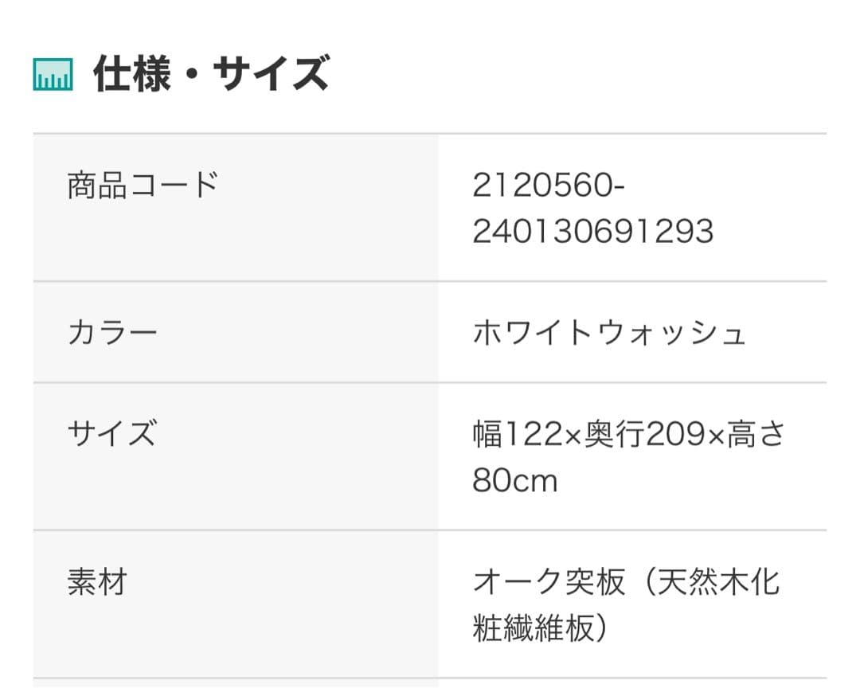Click the 幅122 width value

[518, 435]
